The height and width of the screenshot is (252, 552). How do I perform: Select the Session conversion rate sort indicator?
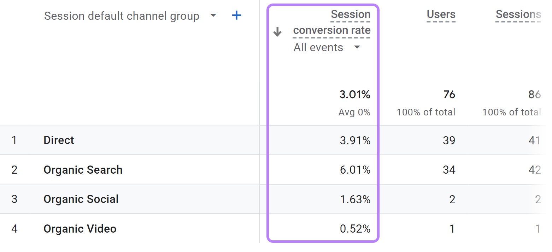tap(277, 31)
